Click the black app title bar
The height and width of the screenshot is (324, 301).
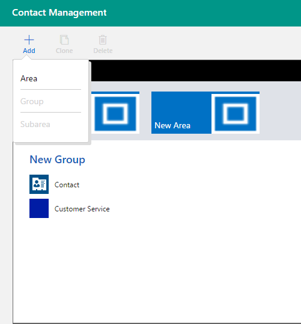click(195, 70)
